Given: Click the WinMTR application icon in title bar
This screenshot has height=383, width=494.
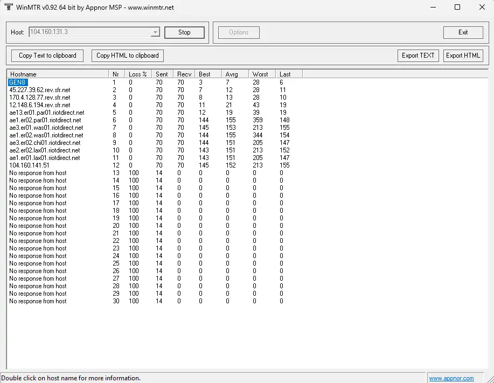Looking at the screenshot, I should point(8,7).
